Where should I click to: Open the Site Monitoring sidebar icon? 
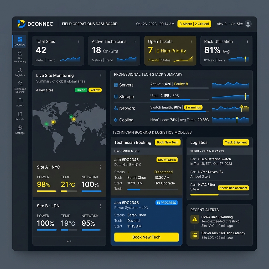coord(20,53)
